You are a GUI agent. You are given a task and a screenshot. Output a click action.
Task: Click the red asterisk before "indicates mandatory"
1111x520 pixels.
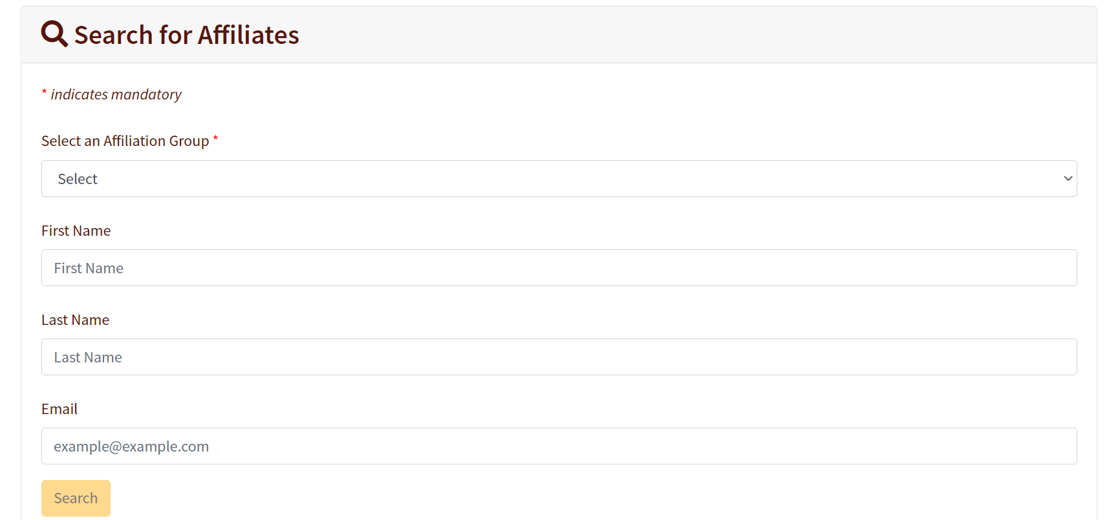(44, 93)
